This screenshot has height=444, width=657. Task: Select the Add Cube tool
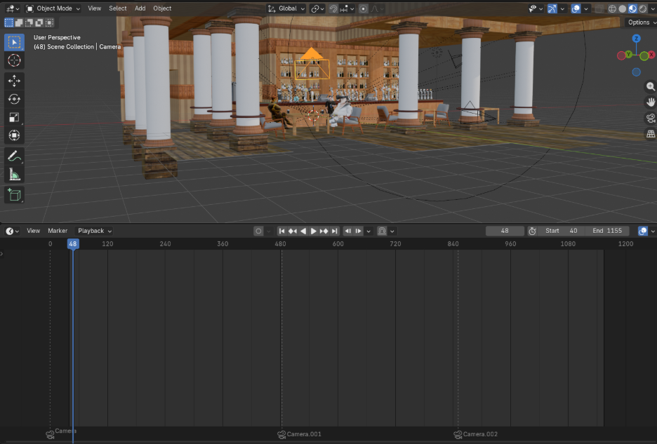pos(14,194)
